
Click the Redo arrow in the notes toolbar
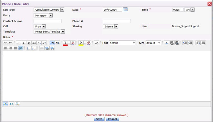point(10,43)
